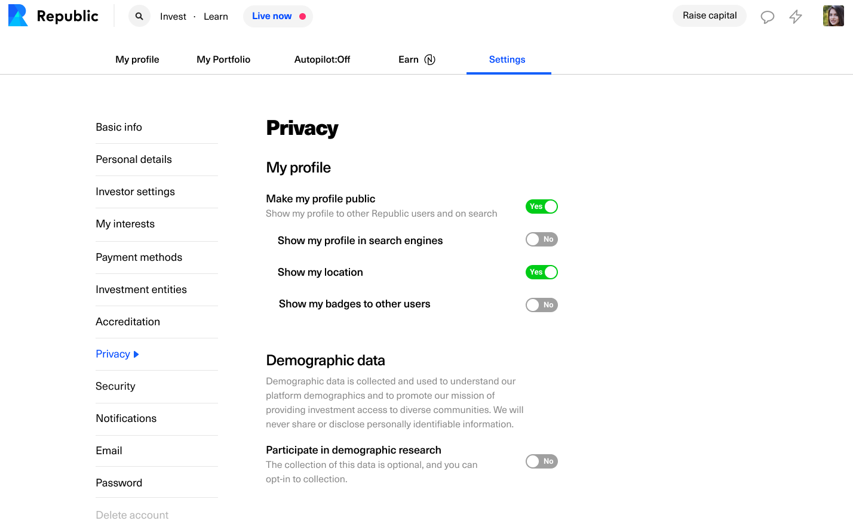Click the Raise capital button
Image resolution: width=853 pixels, height=530 pixels.
tap(710, 16)
